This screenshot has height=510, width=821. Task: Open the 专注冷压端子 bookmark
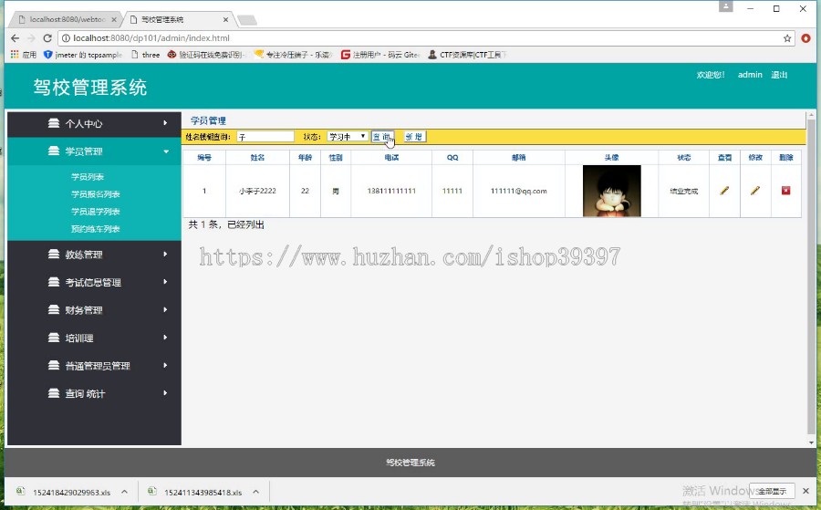coord(293,55)
